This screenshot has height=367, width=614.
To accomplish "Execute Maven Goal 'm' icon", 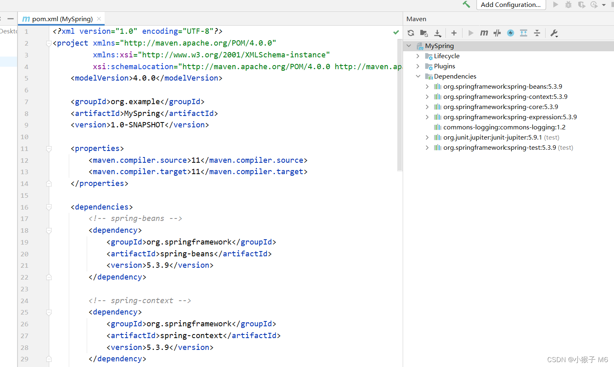I will [x=484, y=33].
